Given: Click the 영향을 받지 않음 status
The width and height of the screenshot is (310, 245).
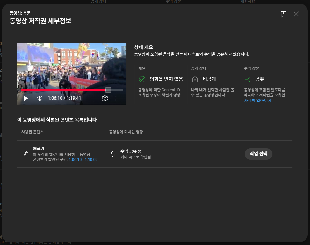Looking at the screenshot, I should (166, 79).
